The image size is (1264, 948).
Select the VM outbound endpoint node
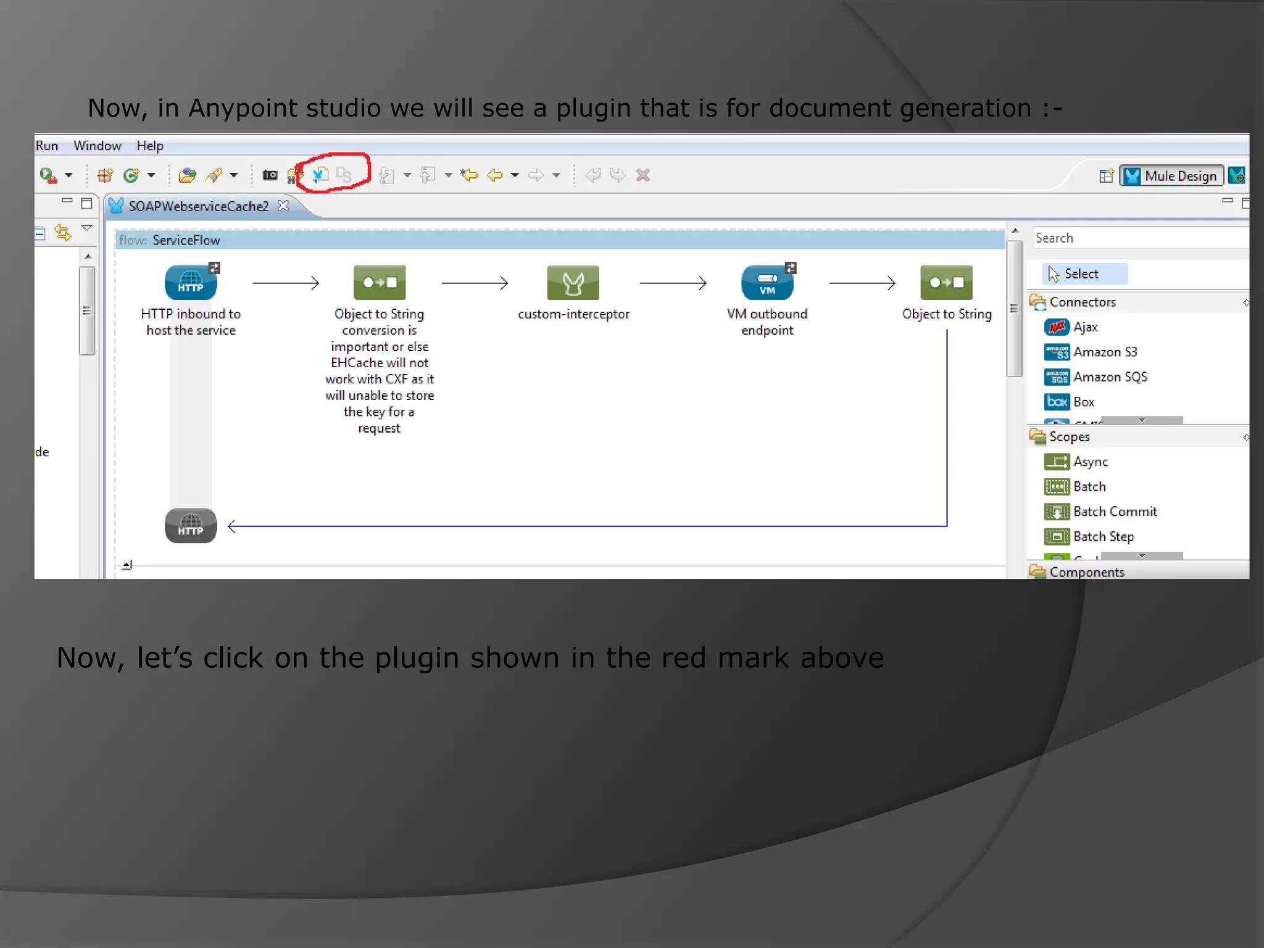tap(767, 283)
